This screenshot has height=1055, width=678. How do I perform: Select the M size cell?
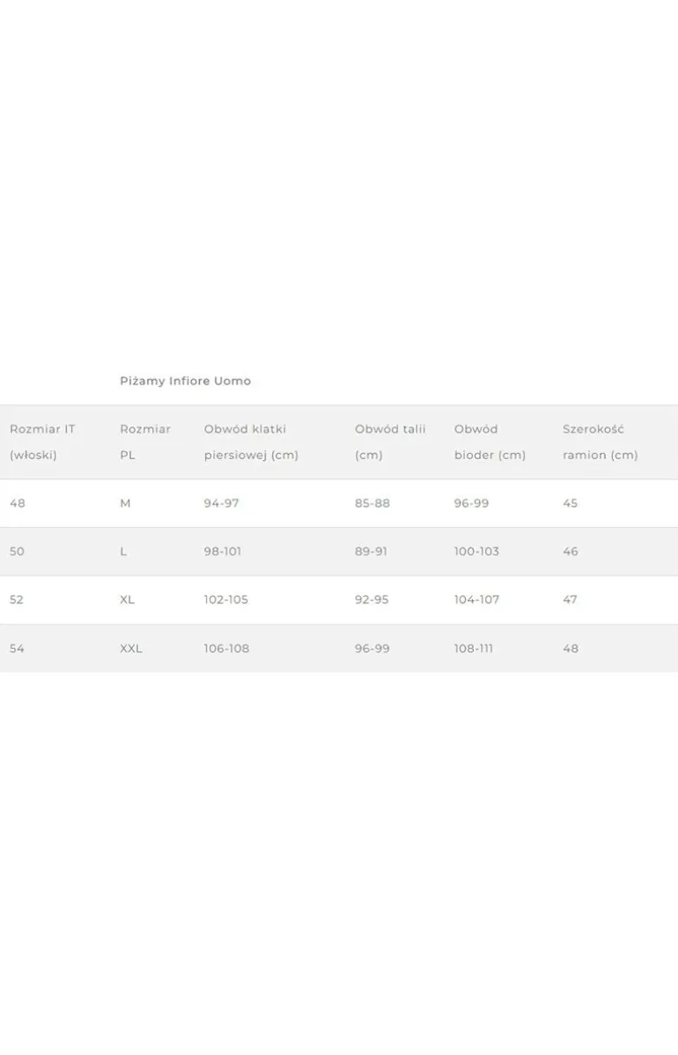click(125, 504)
